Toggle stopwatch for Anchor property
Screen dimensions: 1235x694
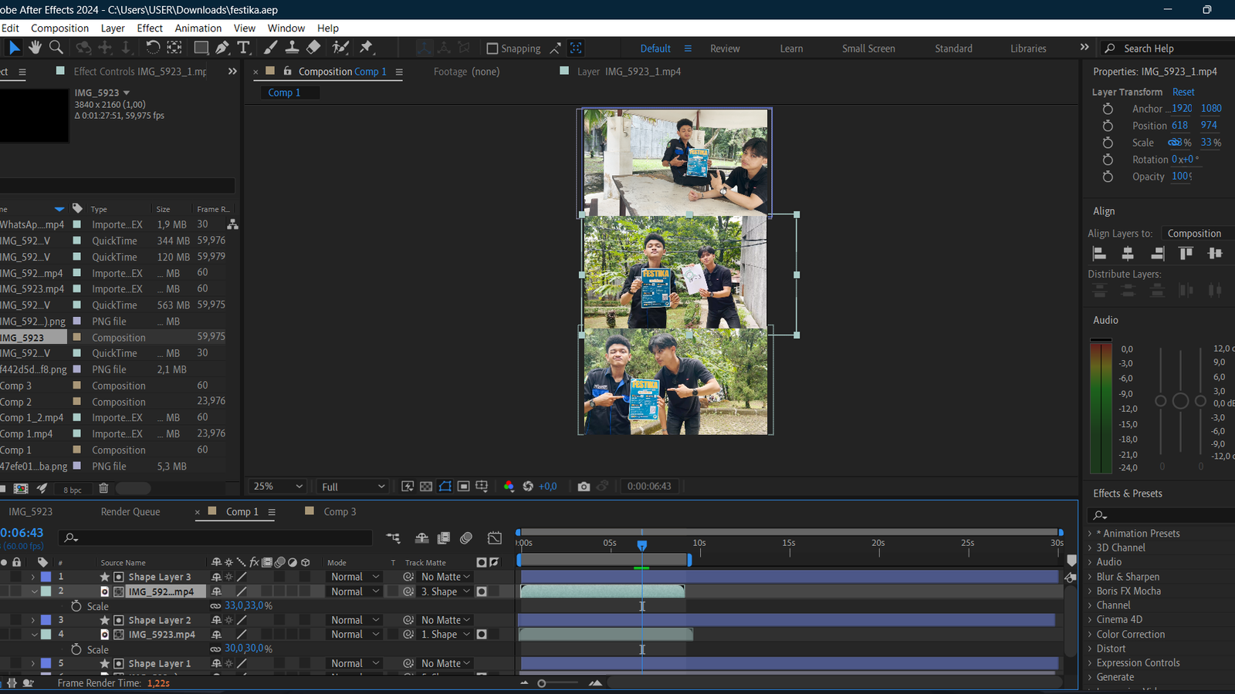point(1108,109)
